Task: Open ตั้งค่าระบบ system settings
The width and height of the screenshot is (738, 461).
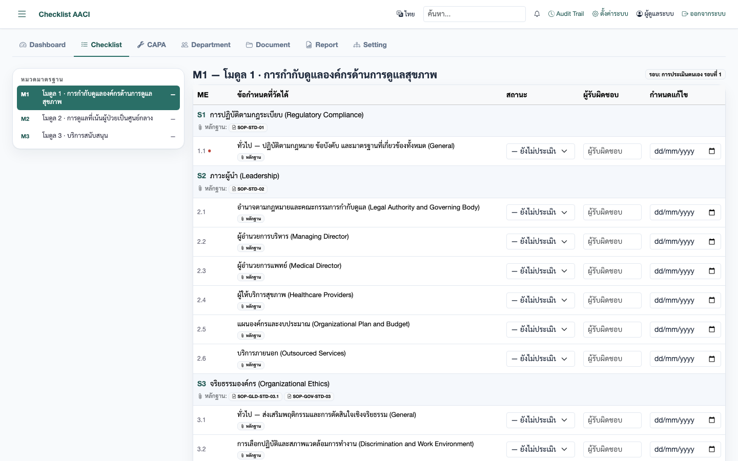Action: (x=610, y=14)
